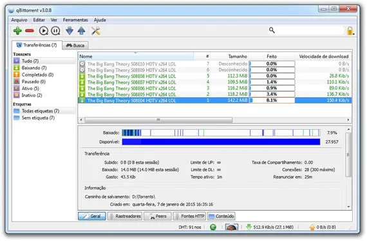Click the 3.4% progress bar of S08E05

(x=272, y=94)
